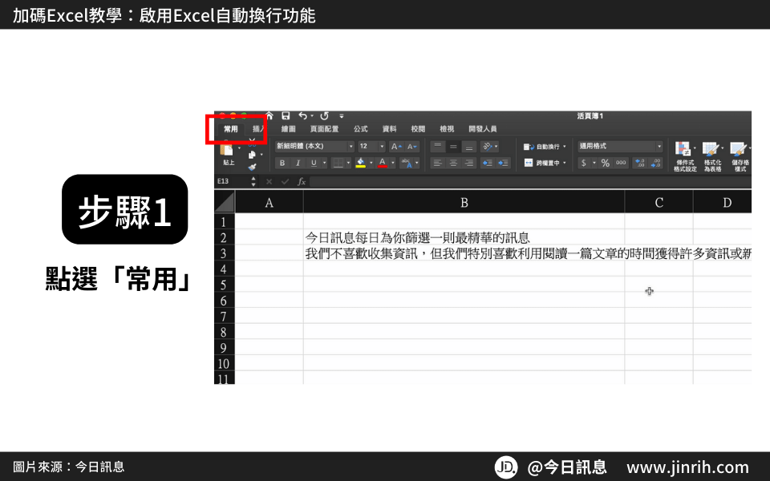770x481 pixels.
Task: Apply cell borders with the borders icon
Action: (x=338, y=163)
